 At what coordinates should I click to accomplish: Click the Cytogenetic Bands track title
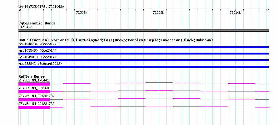pos(37,23)
